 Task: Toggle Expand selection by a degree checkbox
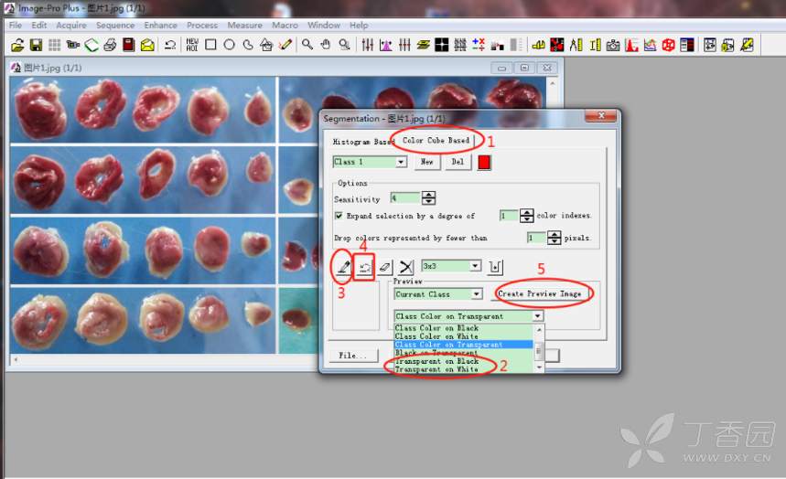pyautogui.click(x=339, y=216)
